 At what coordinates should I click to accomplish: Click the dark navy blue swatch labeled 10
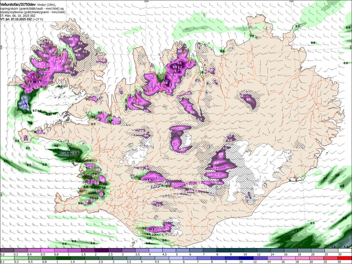246,258
